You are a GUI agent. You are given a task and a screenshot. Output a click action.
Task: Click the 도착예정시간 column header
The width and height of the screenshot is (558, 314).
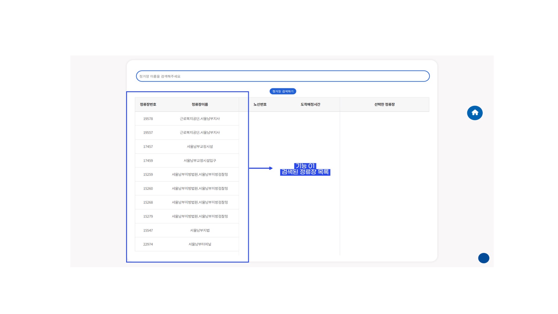(x=310, y=104)
